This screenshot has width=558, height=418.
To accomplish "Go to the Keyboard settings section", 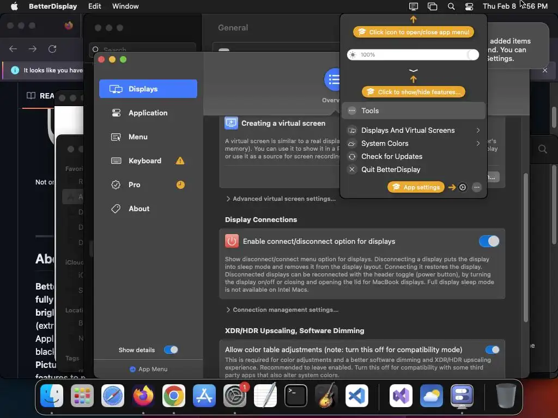I will click(x=148, y=161).
